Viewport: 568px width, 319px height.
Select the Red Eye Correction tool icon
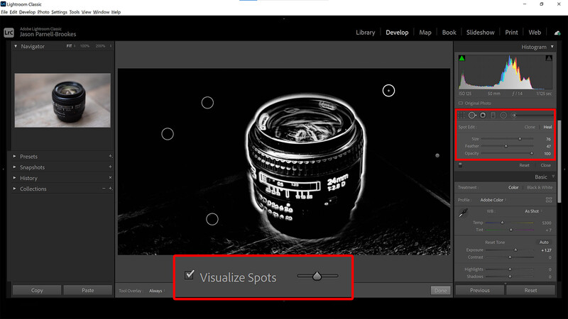[483, 116]
